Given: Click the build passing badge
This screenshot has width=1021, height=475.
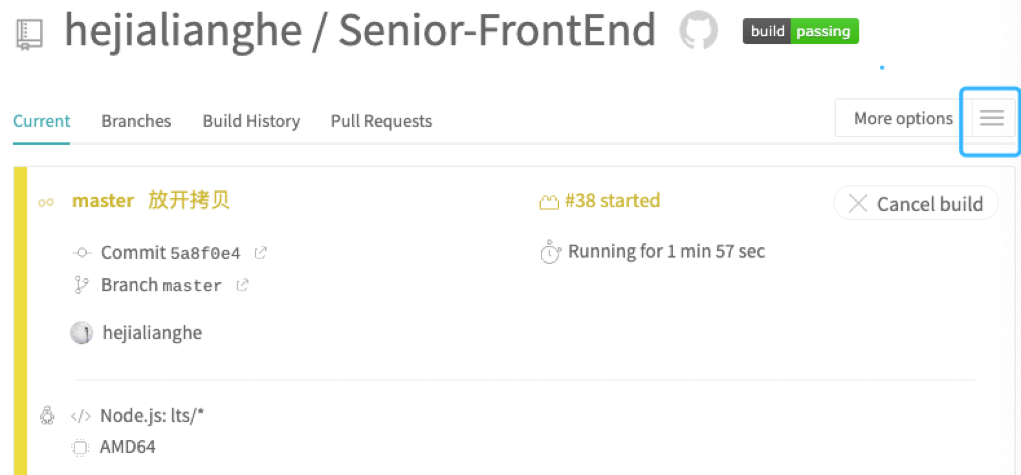Looking at the screenshot, I should tap(800, 31).
